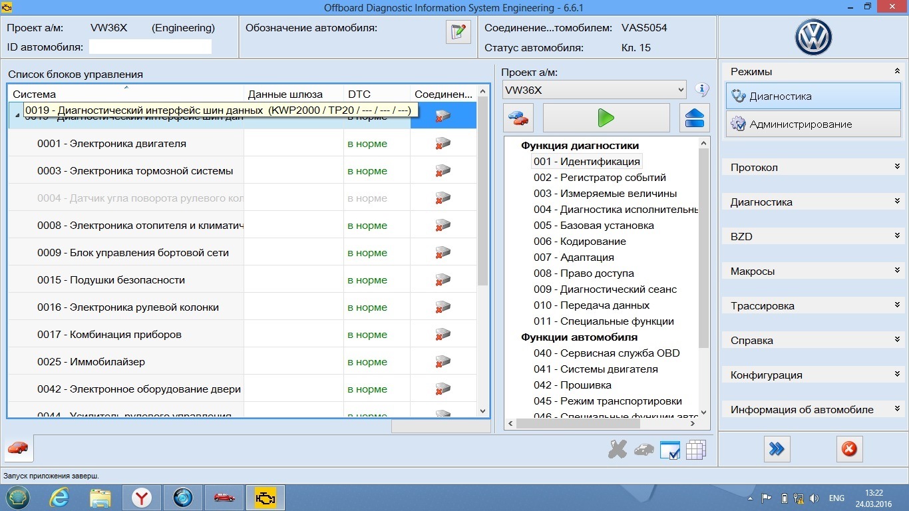Screen dimensions: 909x511
Task: Expand the collapsed Диагностика section
Action: [897, 202]
